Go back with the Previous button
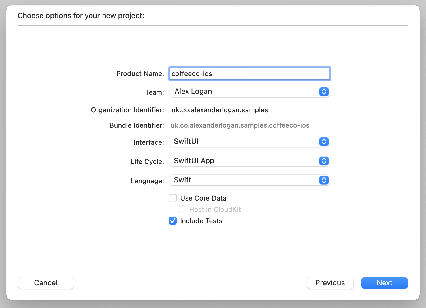Viewport: 426px width, 308px height. 330,283
